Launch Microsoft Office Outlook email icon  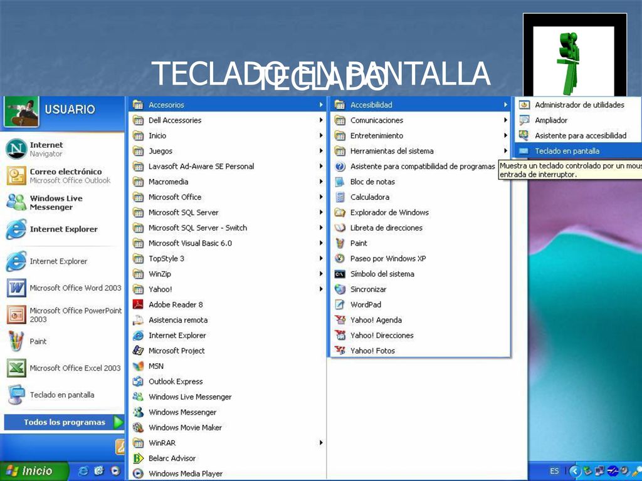tap(16, 176)
